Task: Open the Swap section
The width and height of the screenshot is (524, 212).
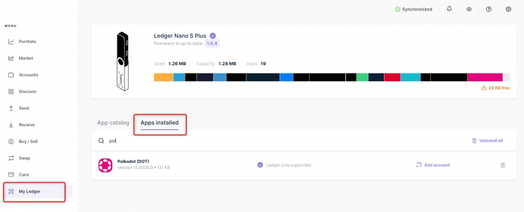Action: point(24,158)
